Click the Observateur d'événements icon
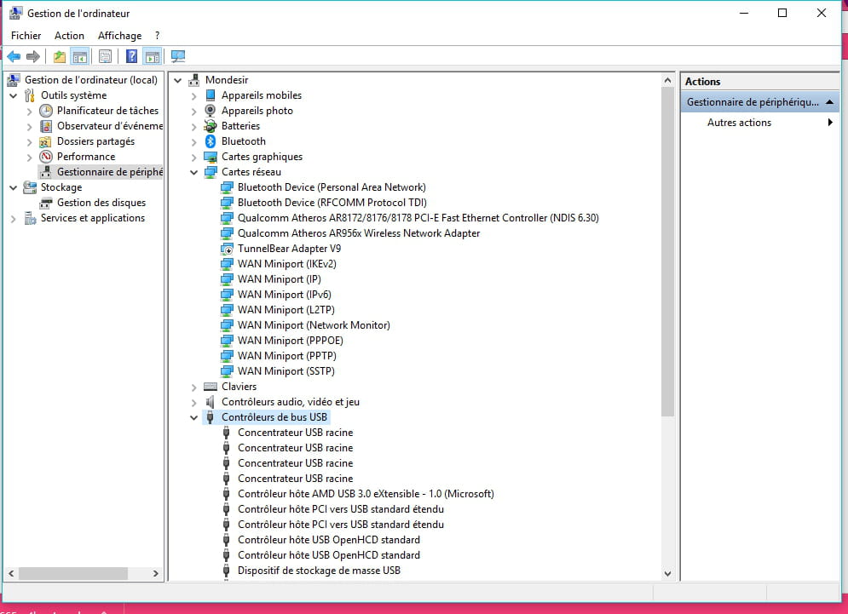Viewport: 848px width, 614px height. 46,126
